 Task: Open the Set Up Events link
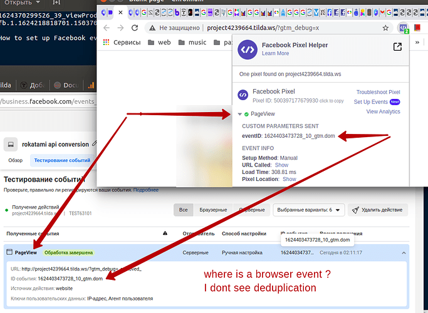point(371,102)
